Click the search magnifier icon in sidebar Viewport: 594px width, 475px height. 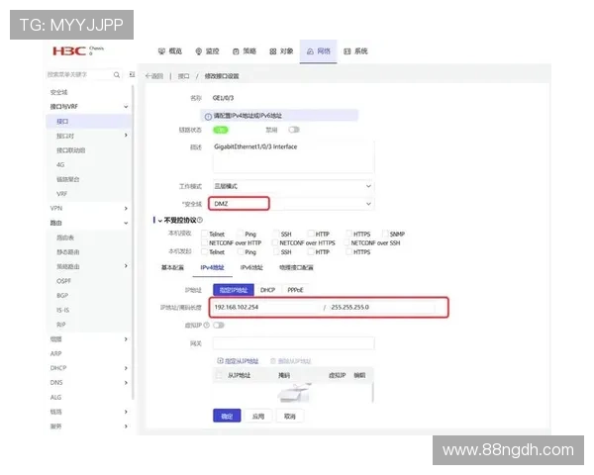tap(118, 74)
